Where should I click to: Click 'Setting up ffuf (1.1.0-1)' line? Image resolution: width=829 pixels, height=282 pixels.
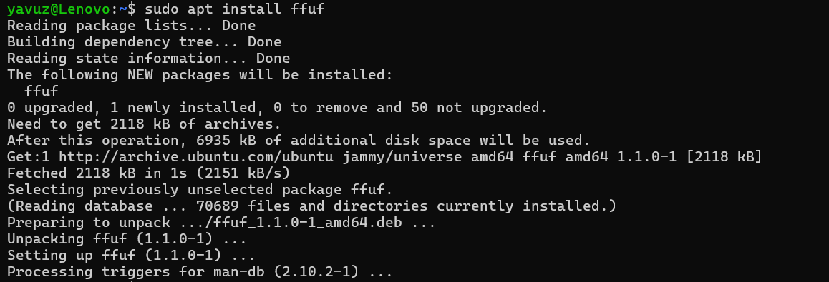(x=131, y=255)
